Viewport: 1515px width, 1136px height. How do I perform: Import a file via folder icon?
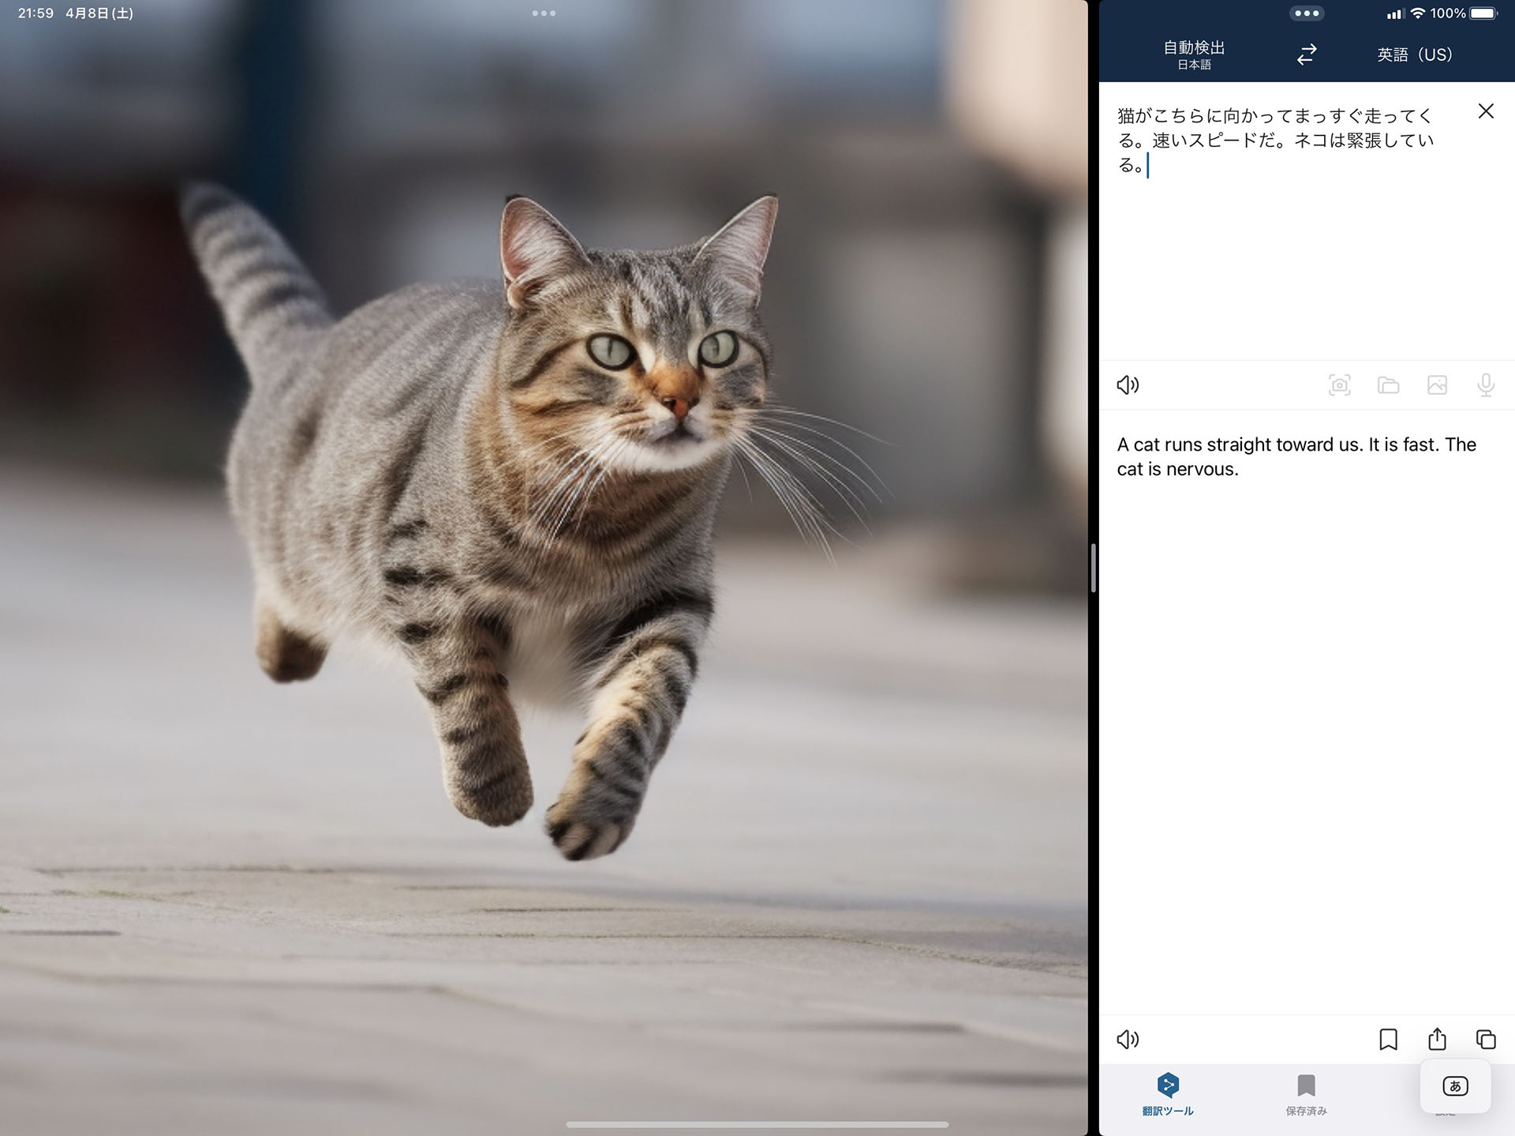tap(1388, 385)
